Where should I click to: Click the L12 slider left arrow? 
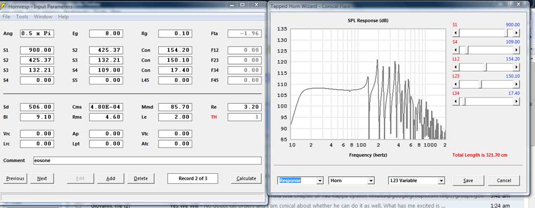click(456, 67)
